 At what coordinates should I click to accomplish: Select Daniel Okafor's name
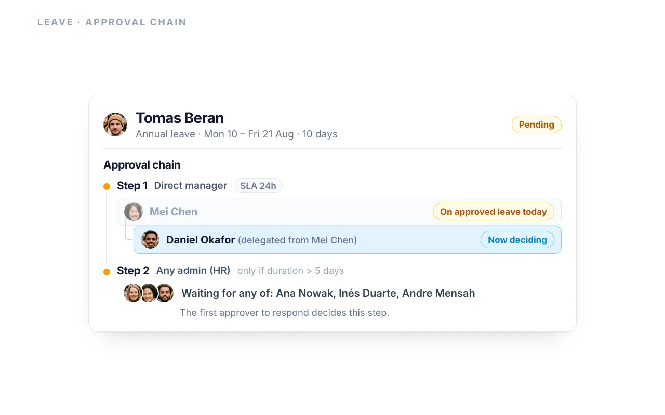201,240
